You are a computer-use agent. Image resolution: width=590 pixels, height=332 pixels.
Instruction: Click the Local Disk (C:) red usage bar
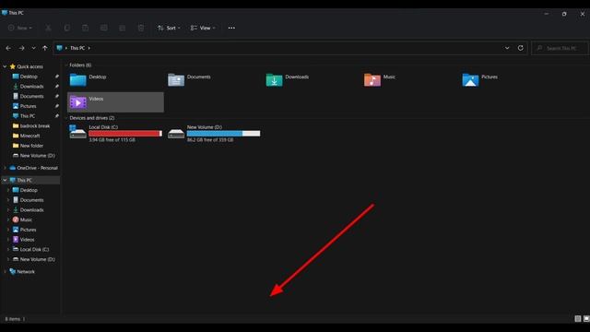click(x=125, y=134)
